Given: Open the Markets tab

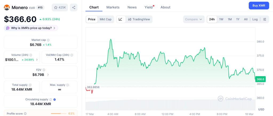Looking at the screenshot, I should 113,7.
